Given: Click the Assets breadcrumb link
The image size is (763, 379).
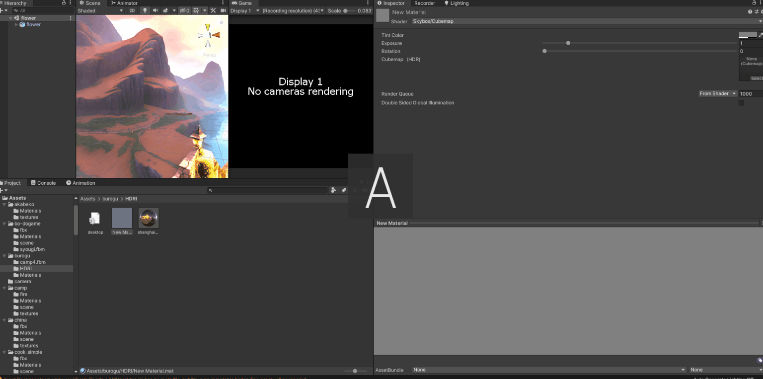Looking at the screenshot, I should point(87,199).
